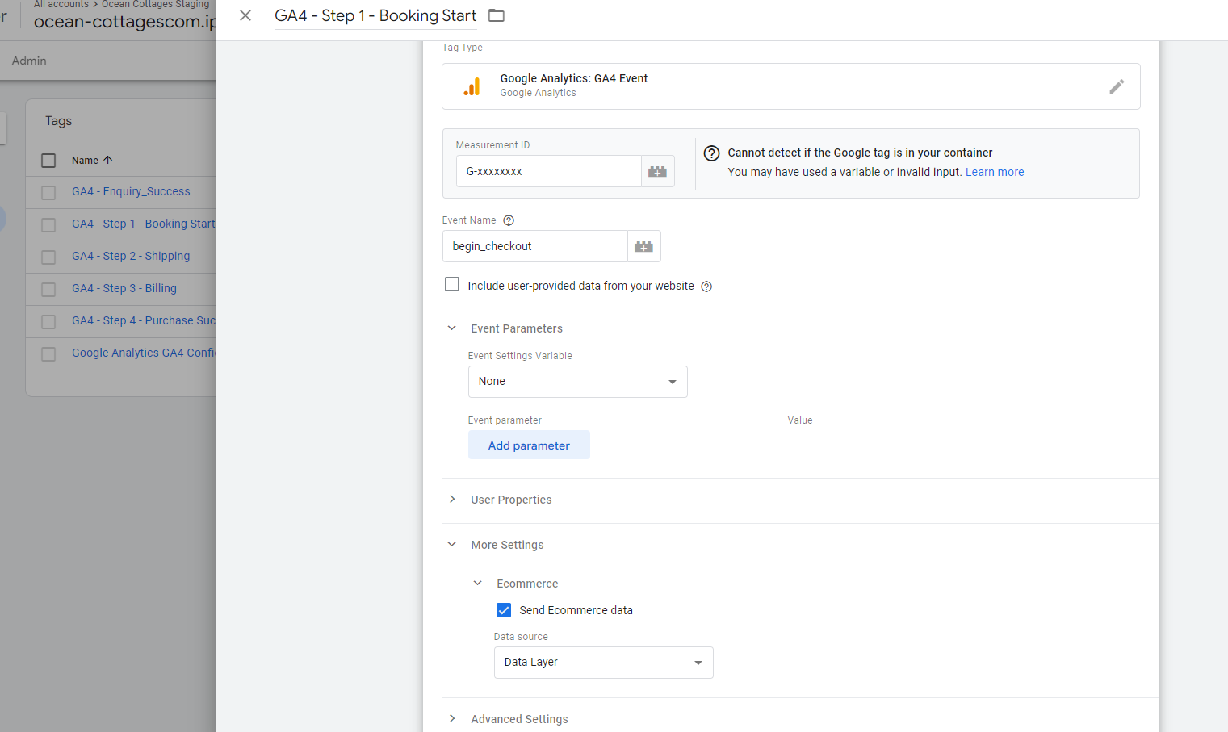Check the Google Analytics GA4 Config checkbox
The image size is (1228, 732).
point(48,353)
